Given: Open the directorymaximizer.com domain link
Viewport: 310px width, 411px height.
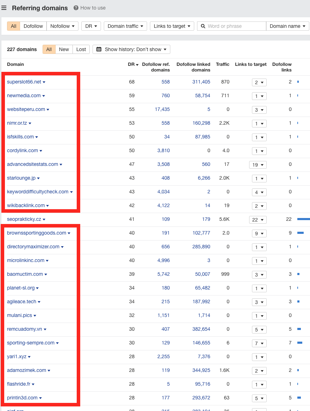Looking at the screenshot, I should [x=33, y=247].
